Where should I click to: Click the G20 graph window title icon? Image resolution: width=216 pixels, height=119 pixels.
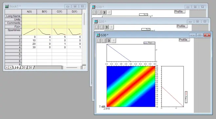pos(96,22)
